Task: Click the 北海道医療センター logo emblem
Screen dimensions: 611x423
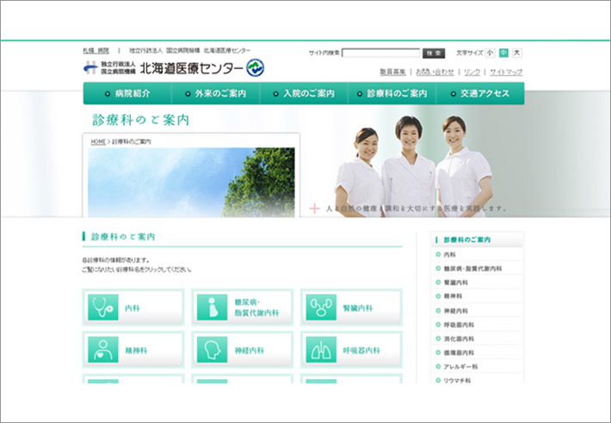Action: [x=256, y=68]
